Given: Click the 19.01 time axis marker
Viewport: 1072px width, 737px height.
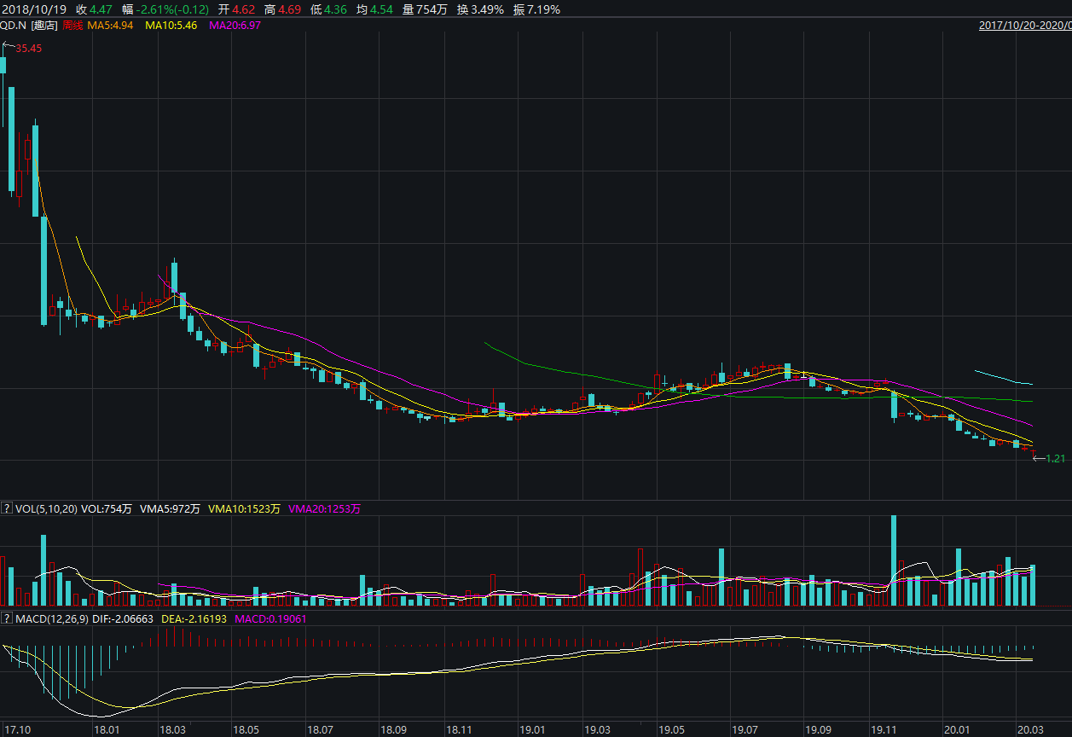Looking at the screenshot, I should point(532,730).
